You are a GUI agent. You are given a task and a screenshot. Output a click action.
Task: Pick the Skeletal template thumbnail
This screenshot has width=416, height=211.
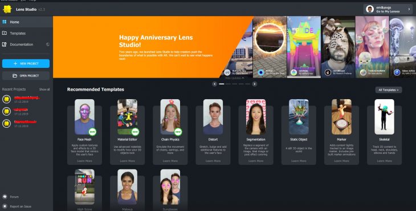[x=385, y=117]
